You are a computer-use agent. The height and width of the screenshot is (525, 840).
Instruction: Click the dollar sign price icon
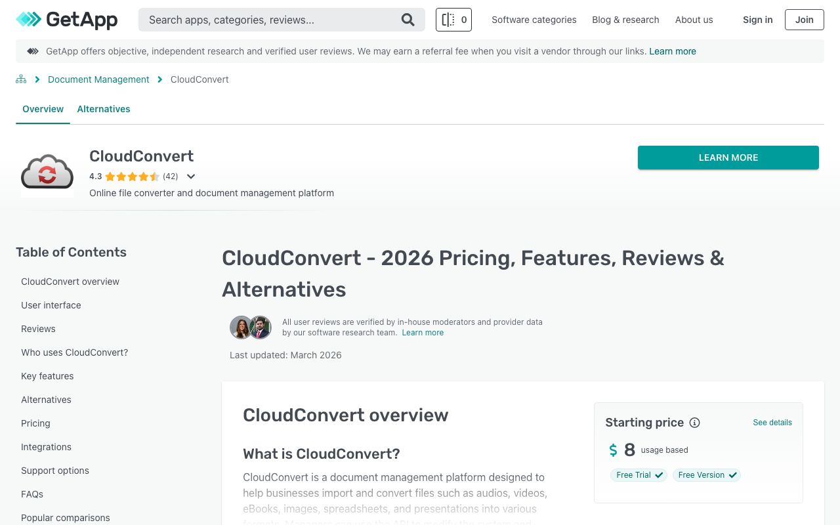613,450
